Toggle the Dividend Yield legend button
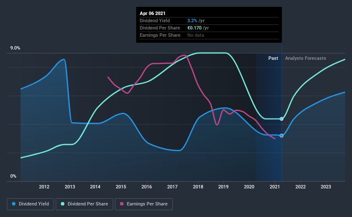This screenshot has width=352, height=217. (x=30, y=204)
